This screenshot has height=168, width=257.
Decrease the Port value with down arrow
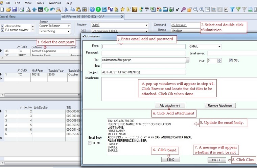(x=219, y=62)
